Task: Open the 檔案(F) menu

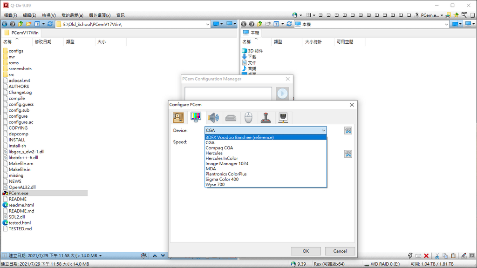Action: point(11,15)
